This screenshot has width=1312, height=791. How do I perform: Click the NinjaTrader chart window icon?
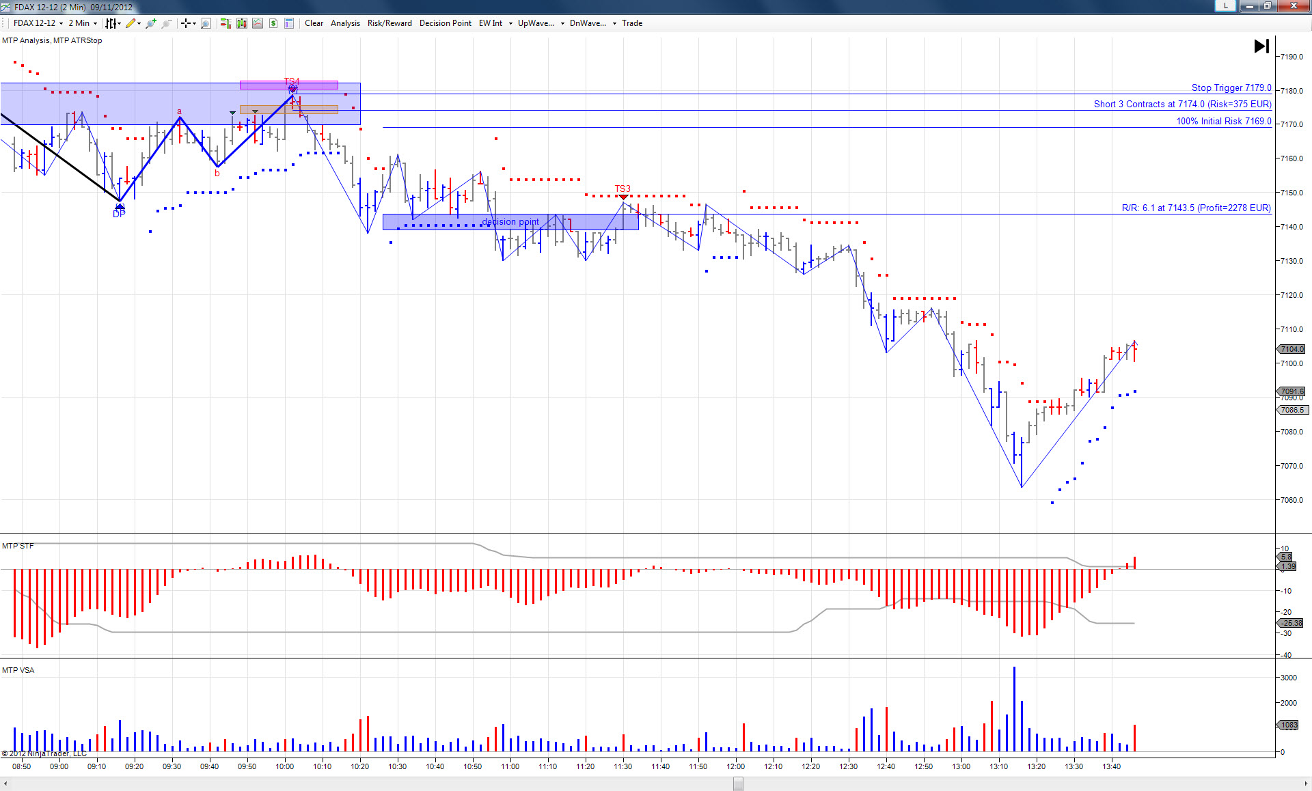click(x=5, y=7)
